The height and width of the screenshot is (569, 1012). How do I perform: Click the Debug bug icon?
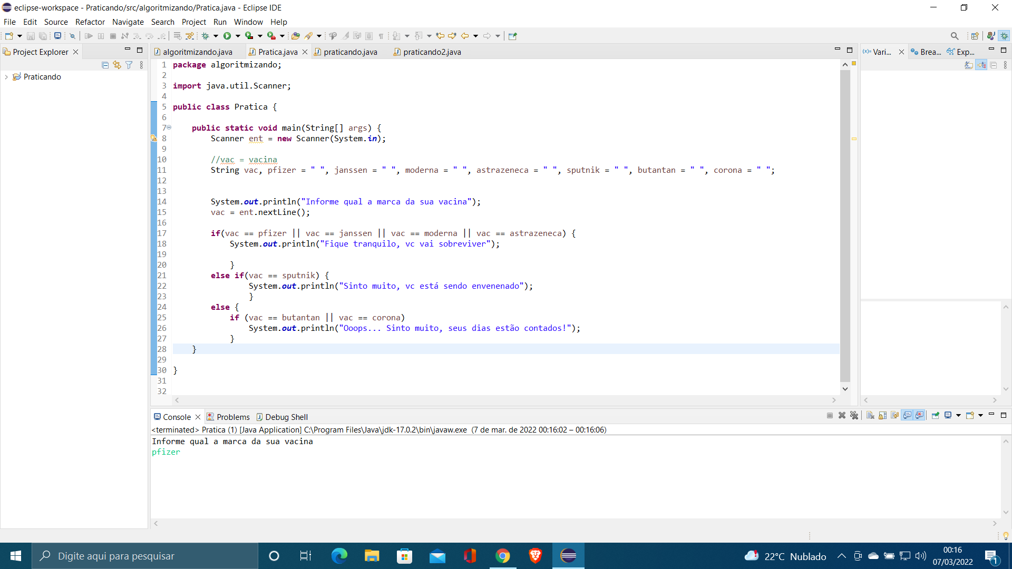point(206,36)
